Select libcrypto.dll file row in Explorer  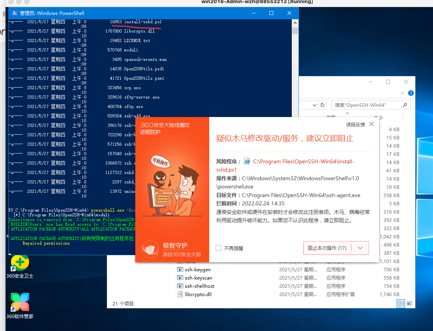click(289, 294)
